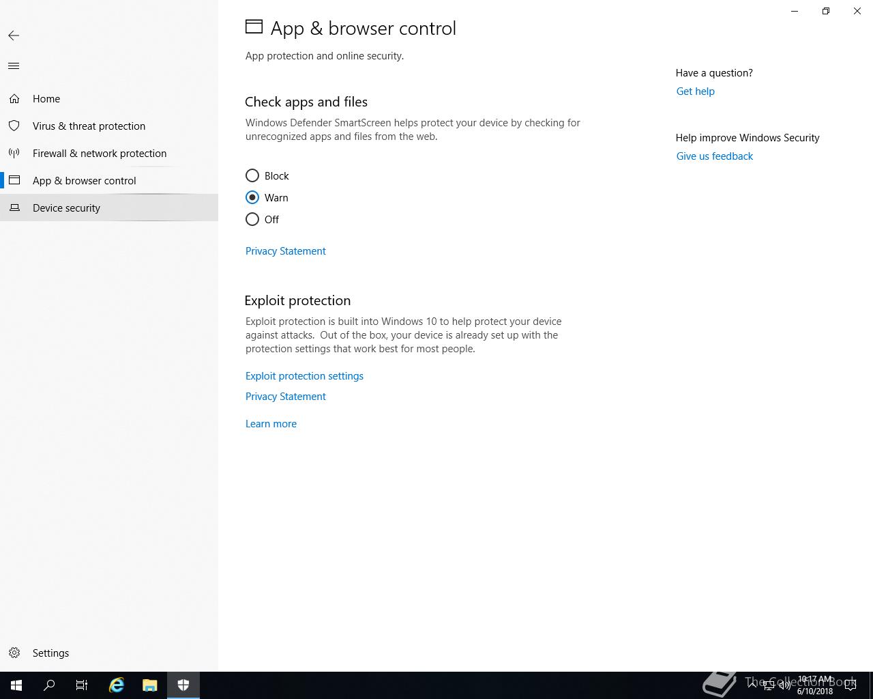Minimize the Windows Security window
The height and width of the screenshot is (699, 873).
pos(795,11)
